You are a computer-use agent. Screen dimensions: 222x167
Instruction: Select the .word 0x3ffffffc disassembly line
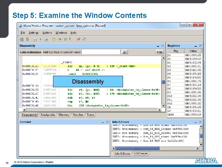coord(92,74)
